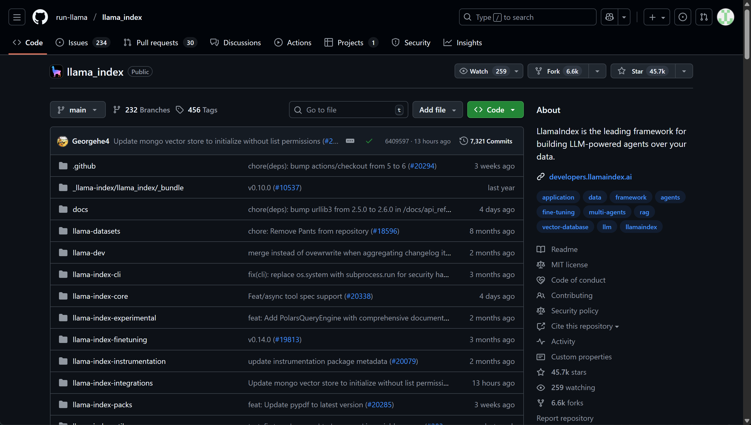Open the .github folder
This screenshot has height=425, width=751.
pyautogui.click(x=84, y=166)
